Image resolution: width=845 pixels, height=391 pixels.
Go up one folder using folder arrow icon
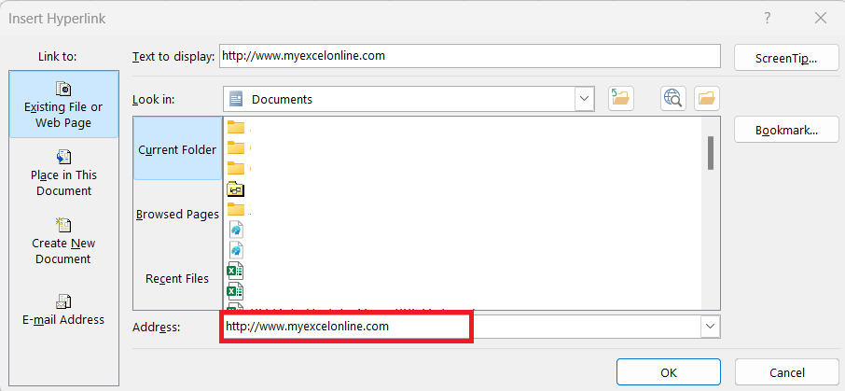[x=621, y=98]
